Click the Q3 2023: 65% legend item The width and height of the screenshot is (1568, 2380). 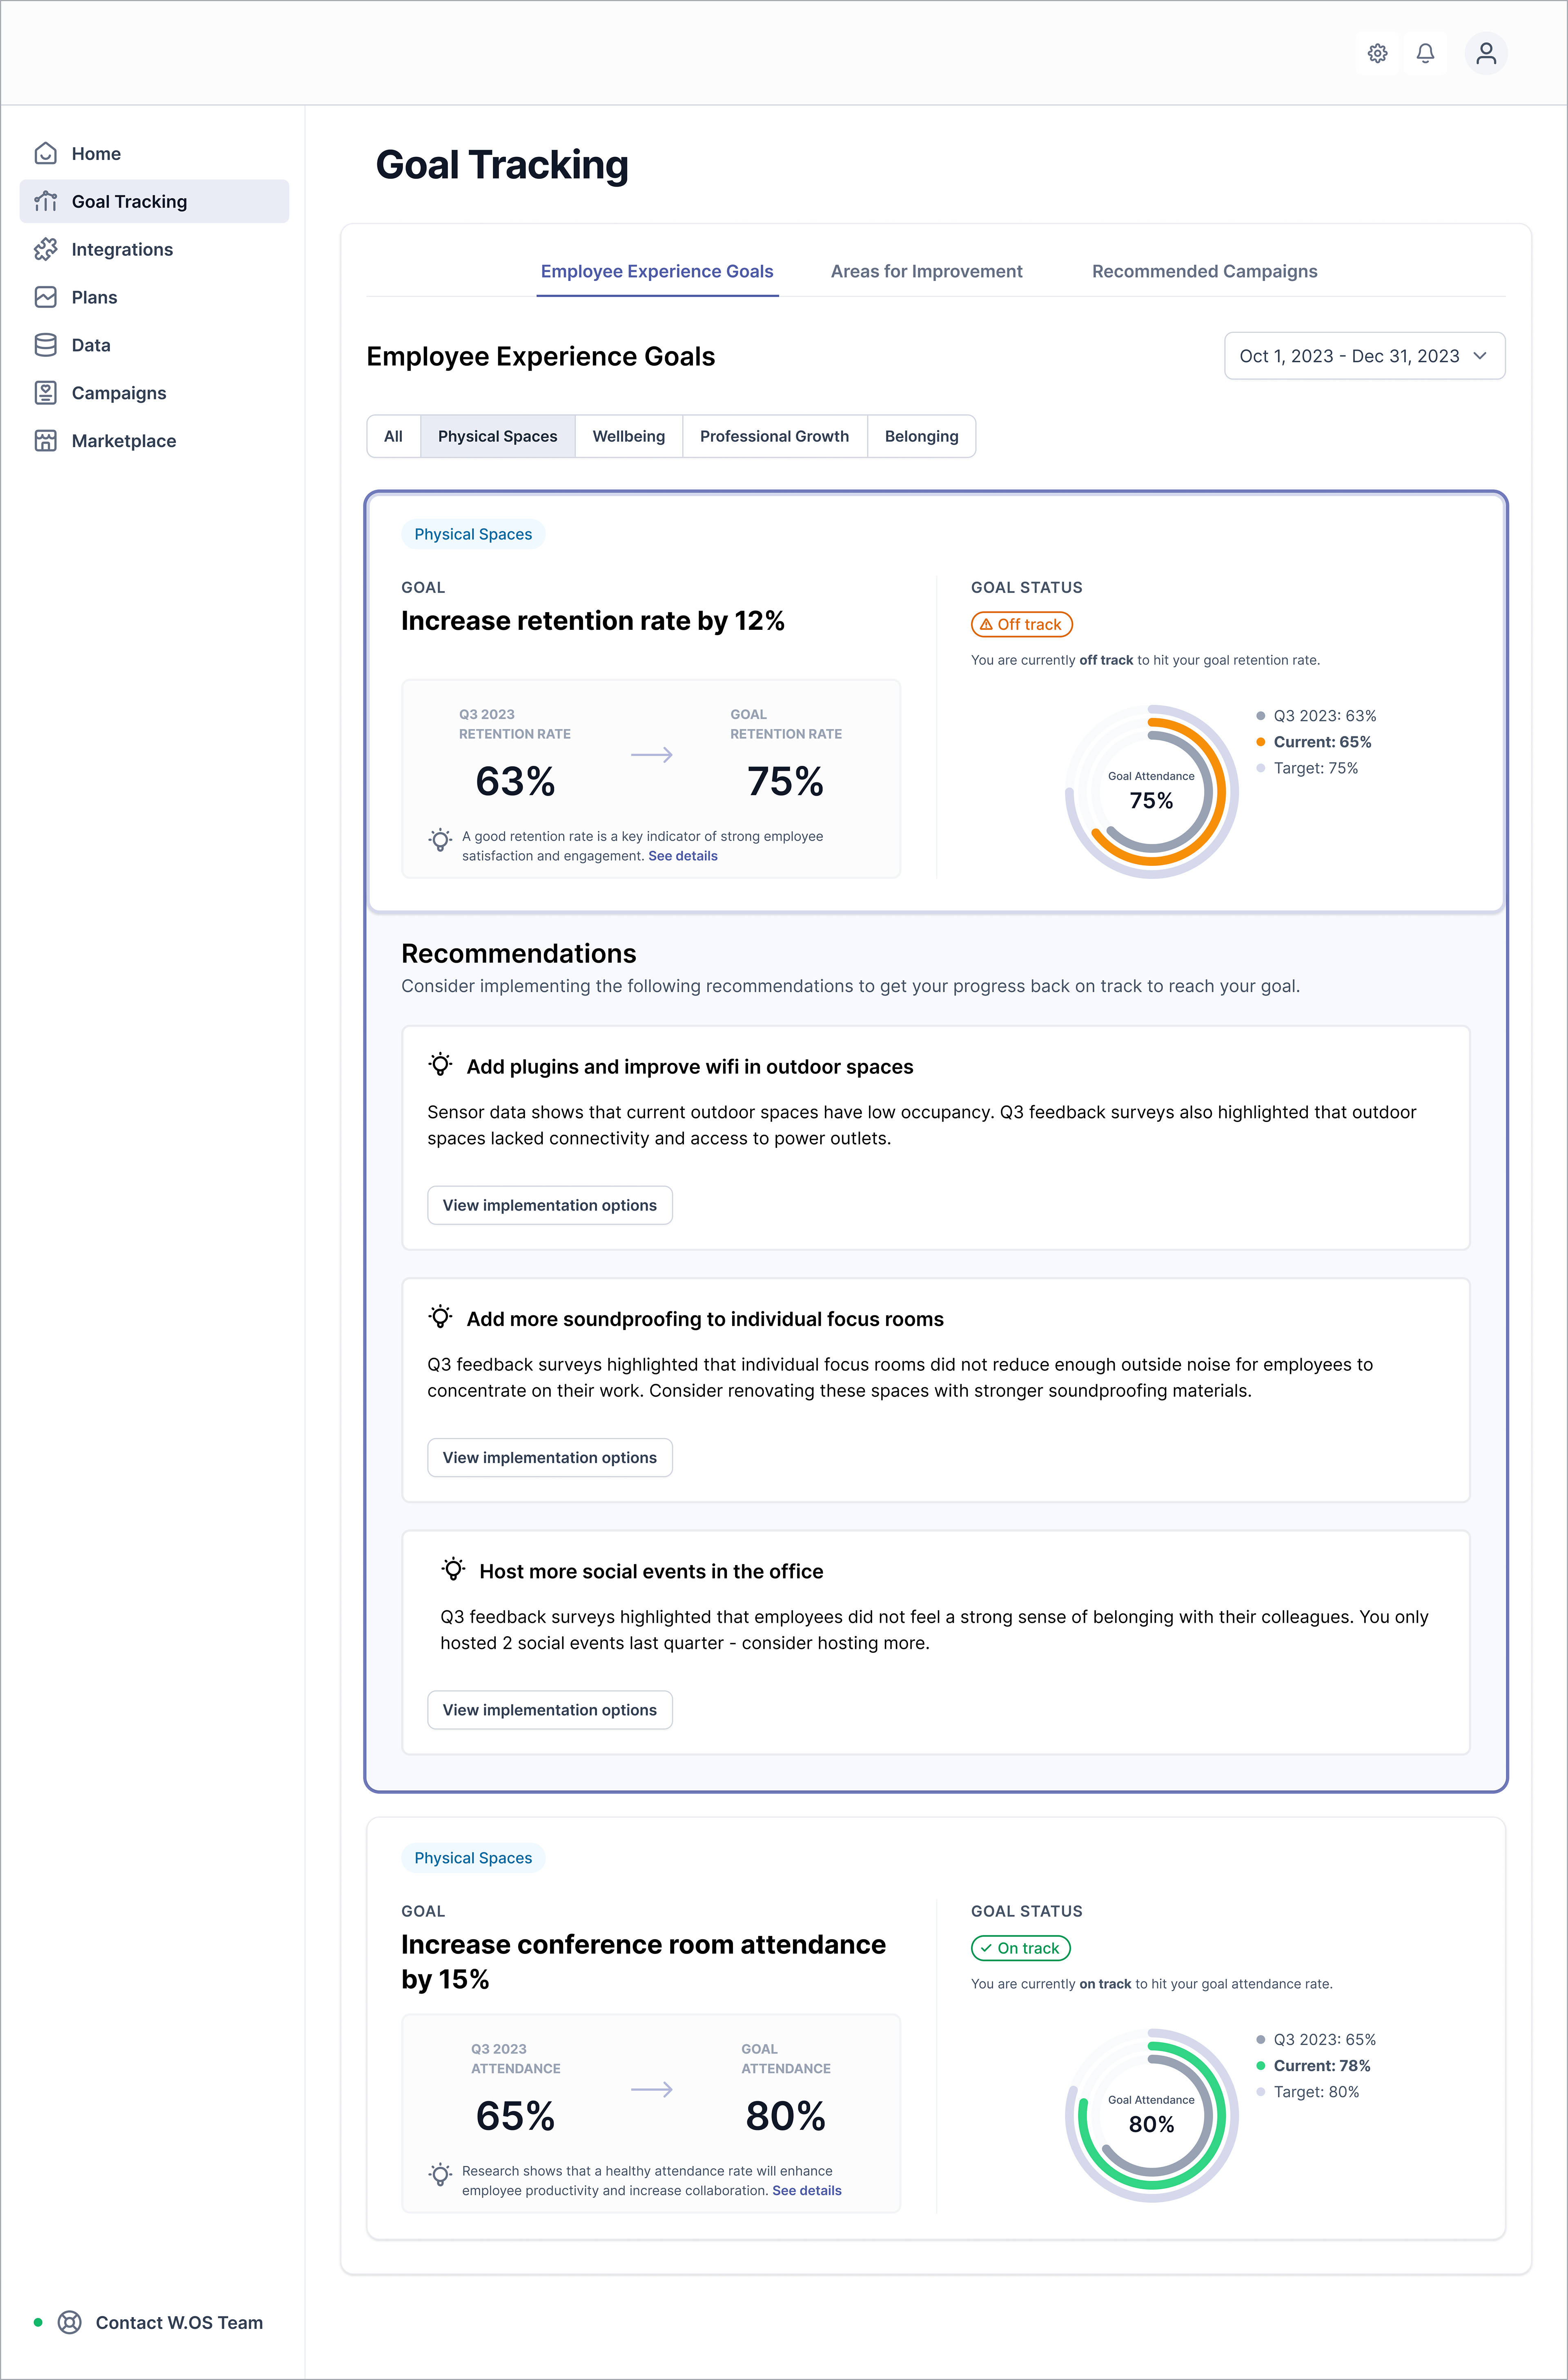click(1316, 2040)
